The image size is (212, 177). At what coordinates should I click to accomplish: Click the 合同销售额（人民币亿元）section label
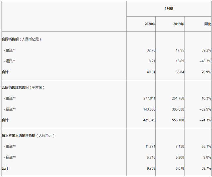coord(22,39)
